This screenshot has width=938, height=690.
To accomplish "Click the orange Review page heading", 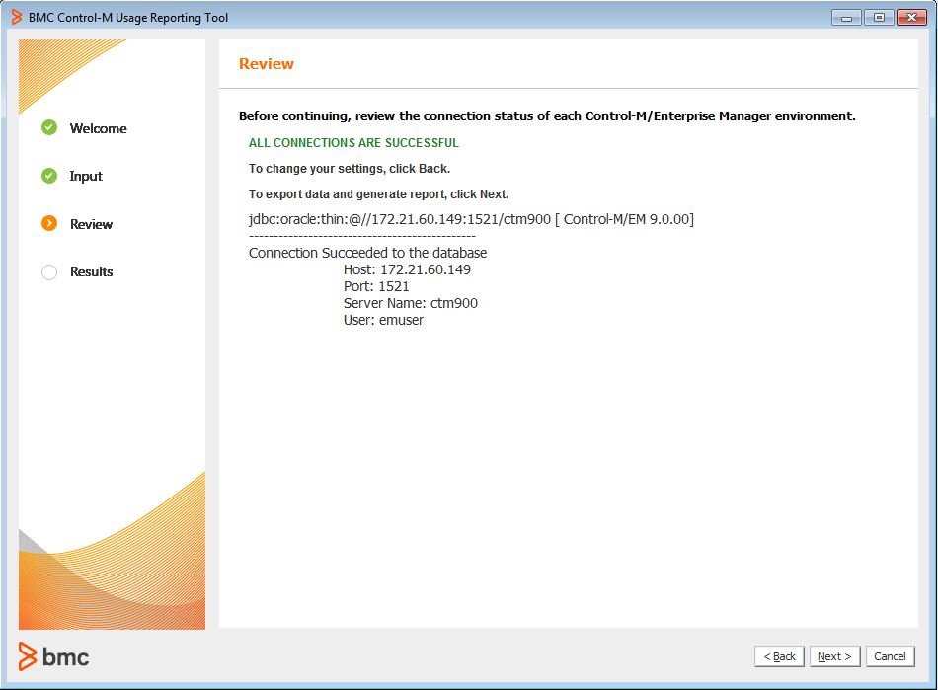I will coord(267,63).
